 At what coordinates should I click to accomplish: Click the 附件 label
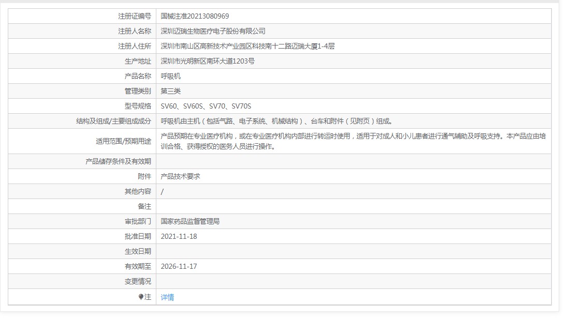pos(144,176)
